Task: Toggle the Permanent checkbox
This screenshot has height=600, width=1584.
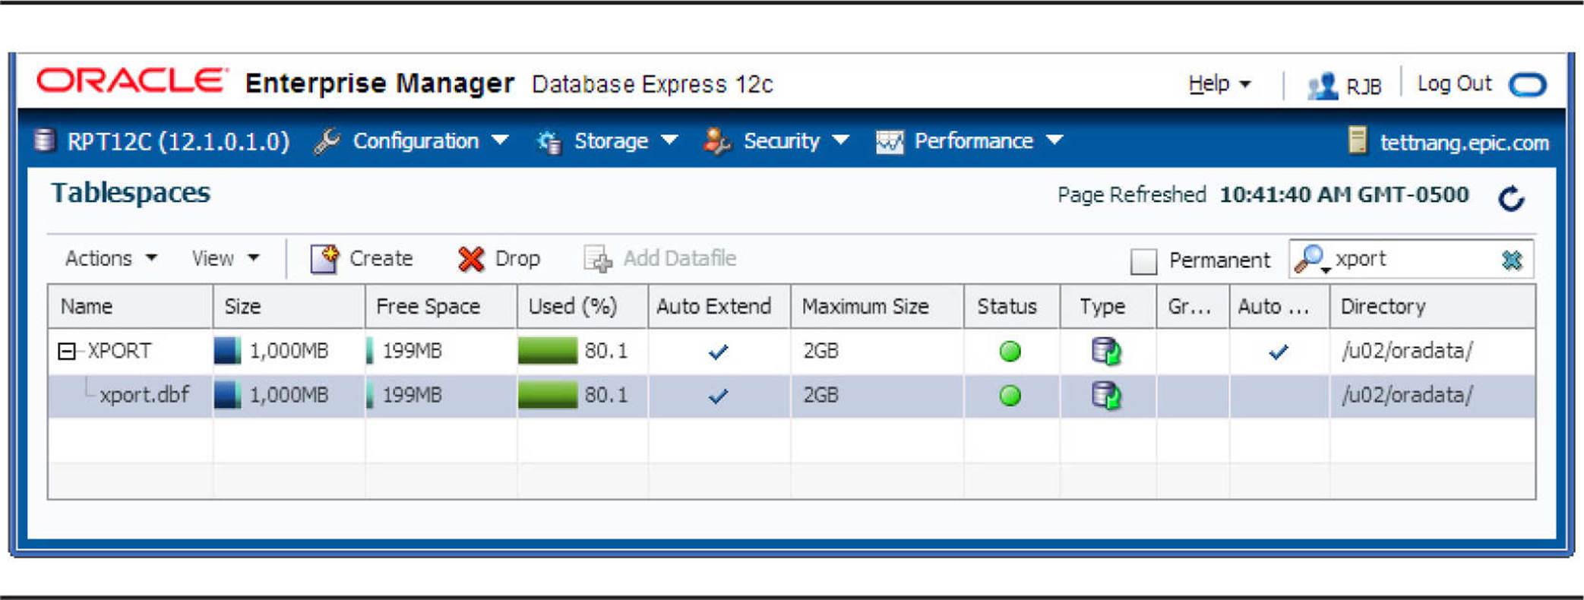Action: (x=1143, y=261)
